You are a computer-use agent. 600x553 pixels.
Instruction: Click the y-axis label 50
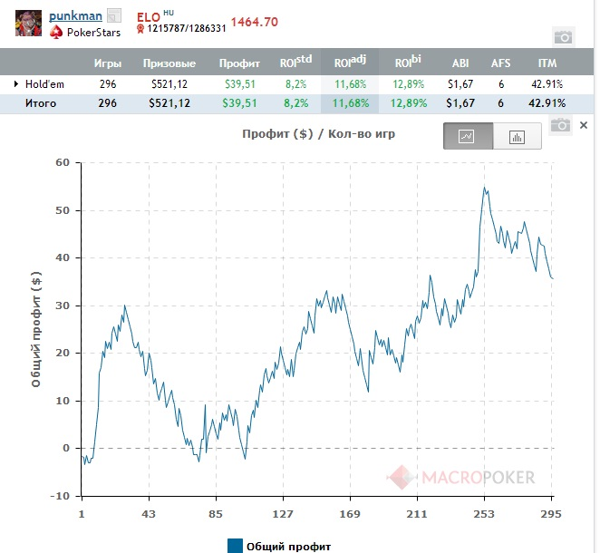pyautogui.click(x=63, y=210)
